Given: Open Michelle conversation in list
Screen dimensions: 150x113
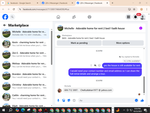Looking at the screenshot, I should 25,33.
